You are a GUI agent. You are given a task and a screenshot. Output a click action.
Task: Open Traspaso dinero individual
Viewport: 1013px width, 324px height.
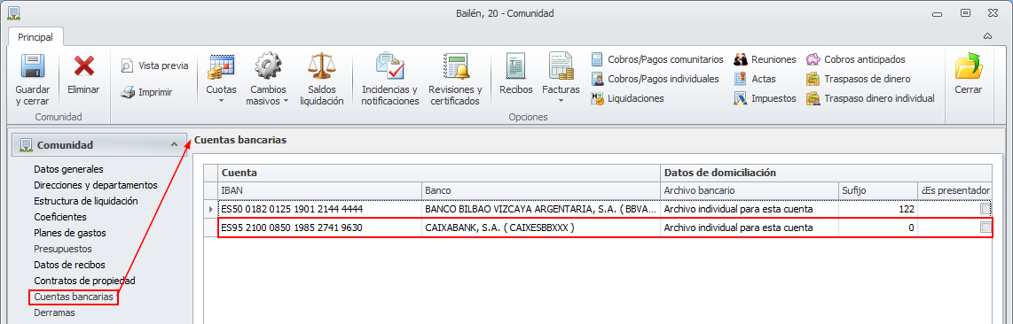[x=870, y=98]
